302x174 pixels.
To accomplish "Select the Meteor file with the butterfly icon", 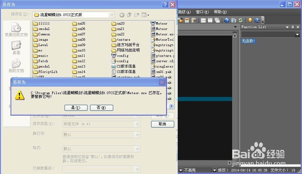I will [159, 23].
